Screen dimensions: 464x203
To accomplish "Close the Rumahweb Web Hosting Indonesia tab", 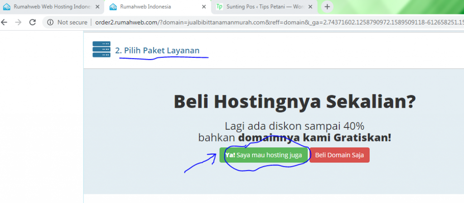I will click(x=97, y=7).
